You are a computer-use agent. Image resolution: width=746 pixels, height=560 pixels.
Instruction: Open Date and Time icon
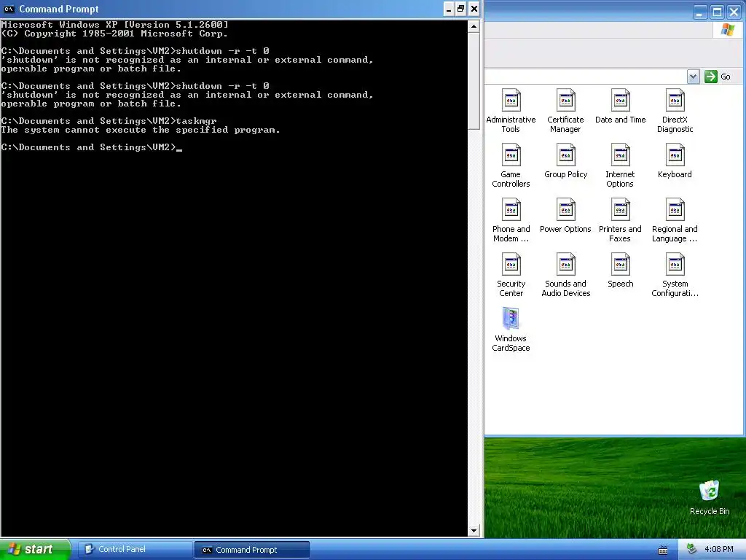(x=621, y=106)
